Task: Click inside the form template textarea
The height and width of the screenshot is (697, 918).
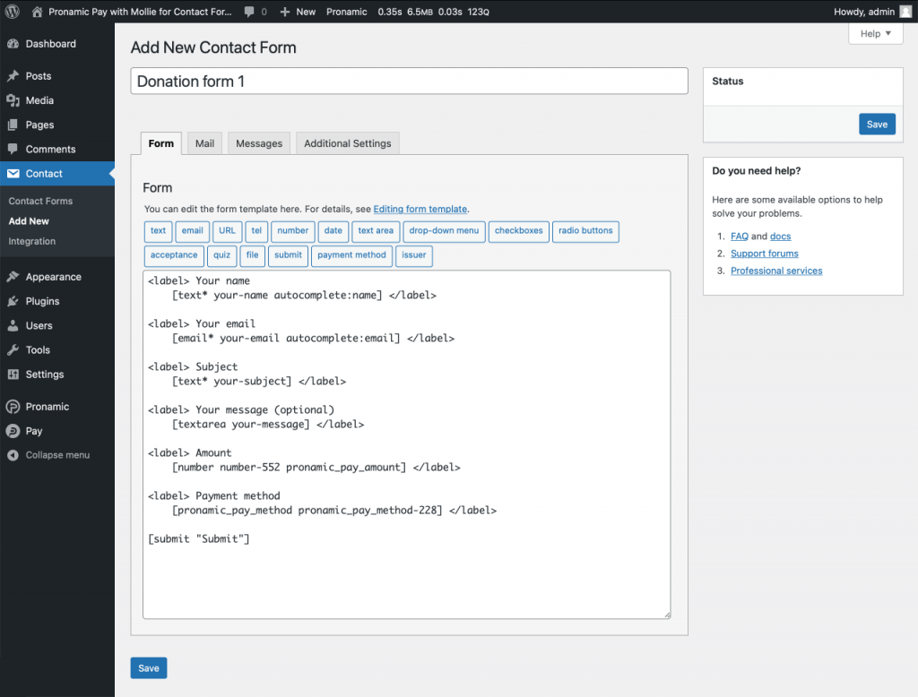Action: tap(407, 444)
